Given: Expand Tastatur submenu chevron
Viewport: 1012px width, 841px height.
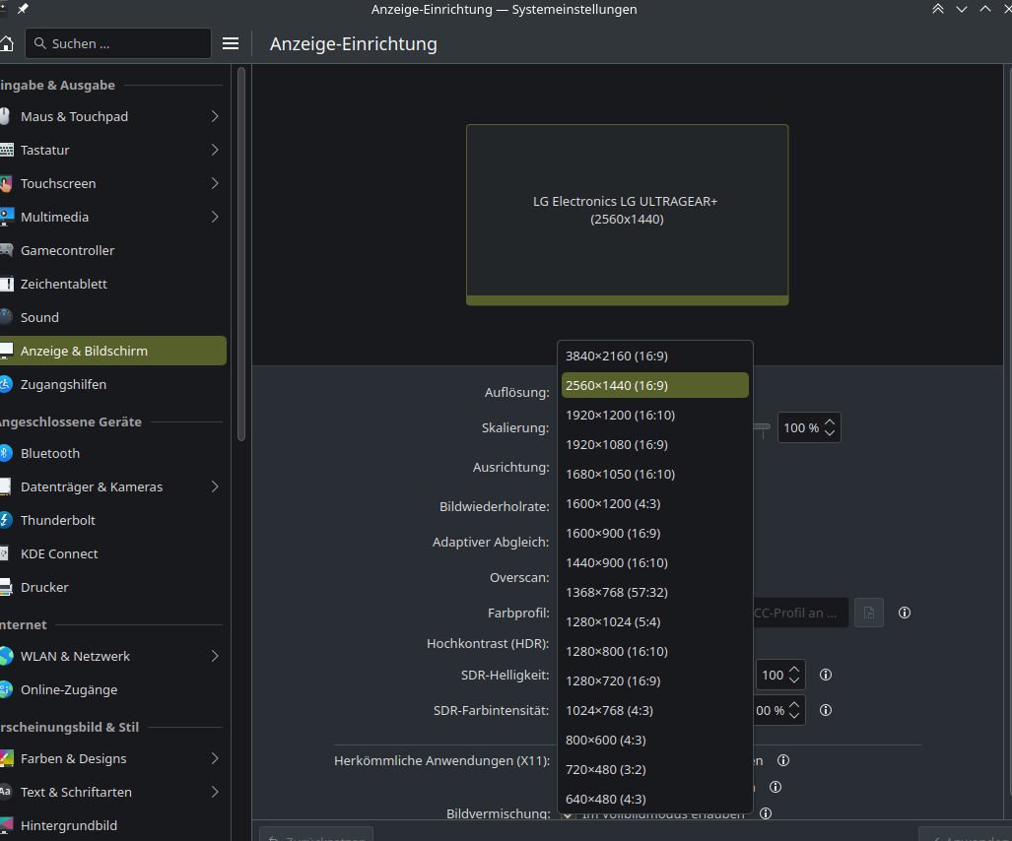Looking at the screenshot, I should click(215, 151).
